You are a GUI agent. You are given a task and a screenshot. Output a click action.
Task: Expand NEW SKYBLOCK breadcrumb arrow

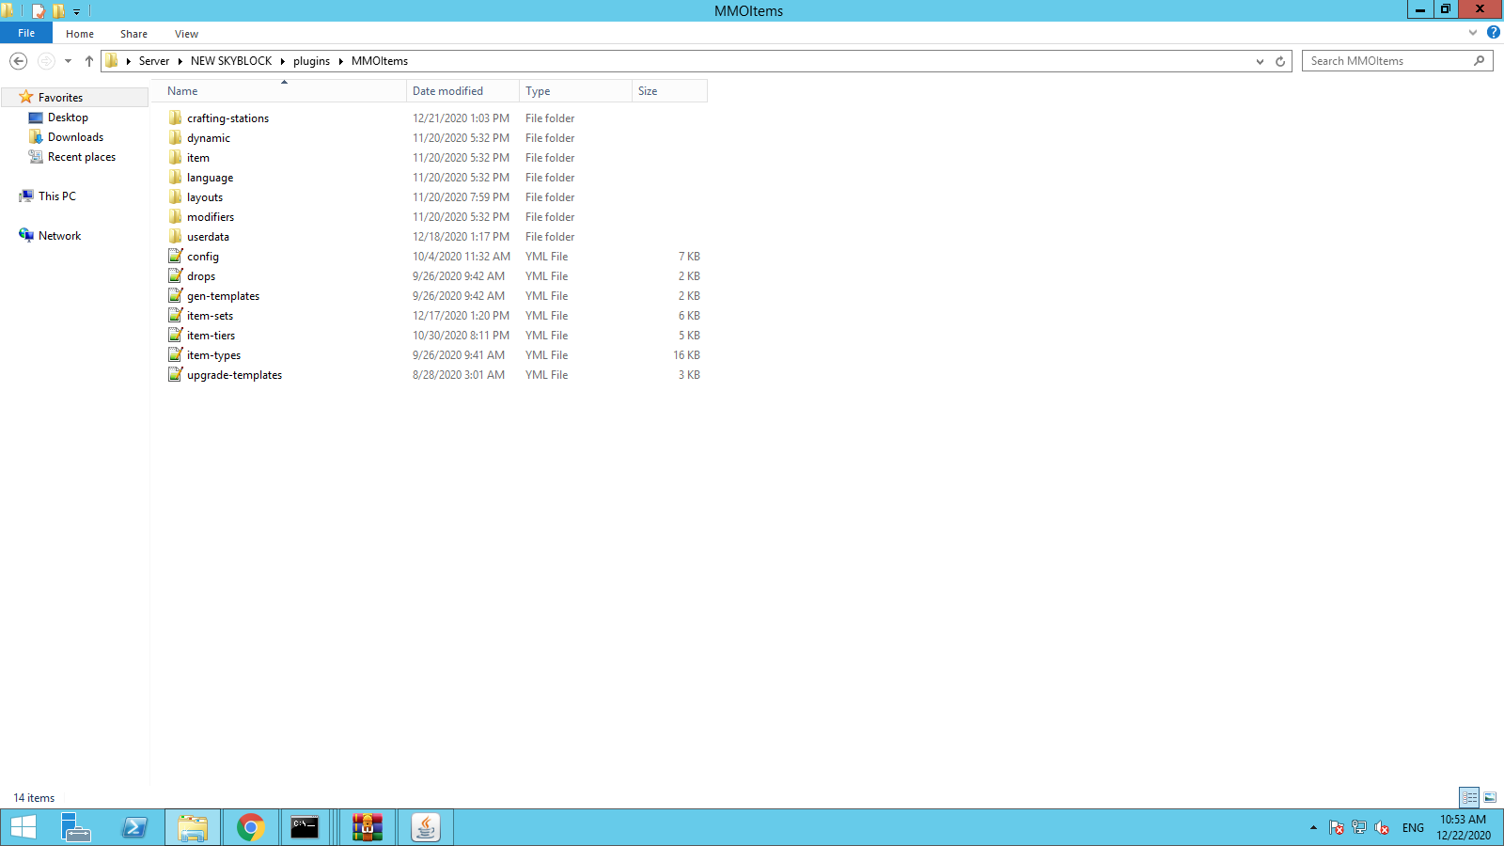[x=282, y=61]
